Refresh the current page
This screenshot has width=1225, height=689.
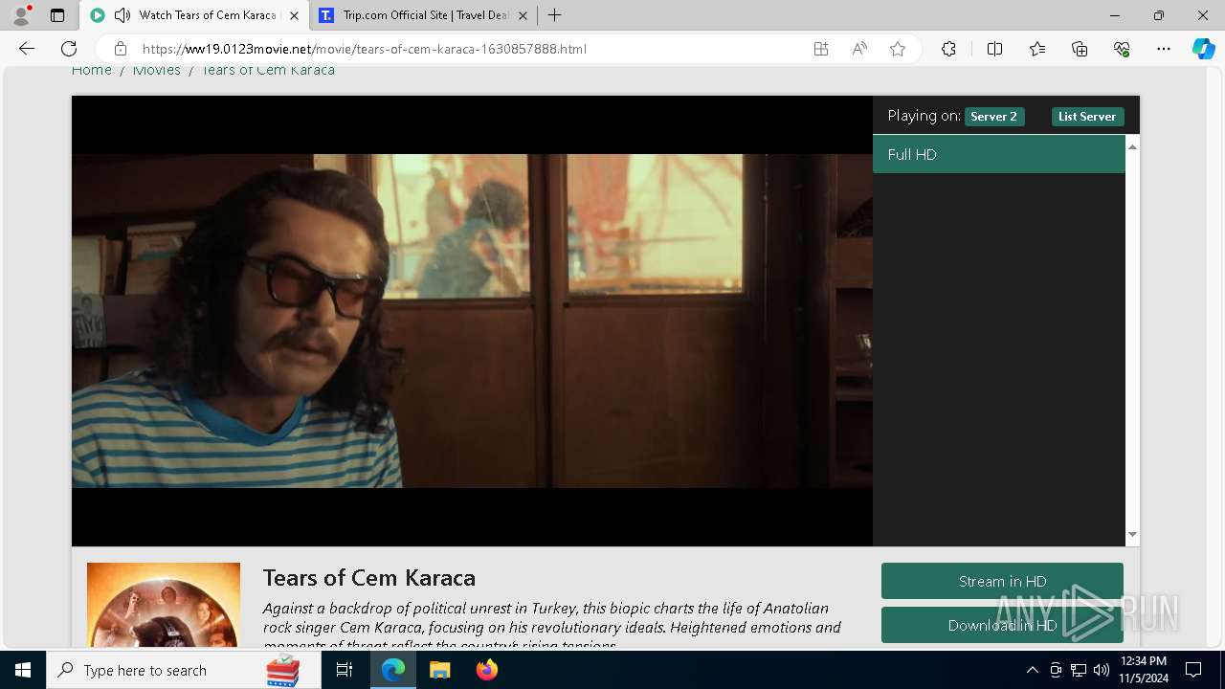(69, 49)
